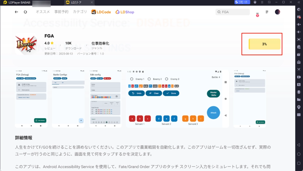The width and height of the screenshot is (303, 171).
Task: Decrease volume with sidebar speaker minus icon
Action: [x=299, y=32]
